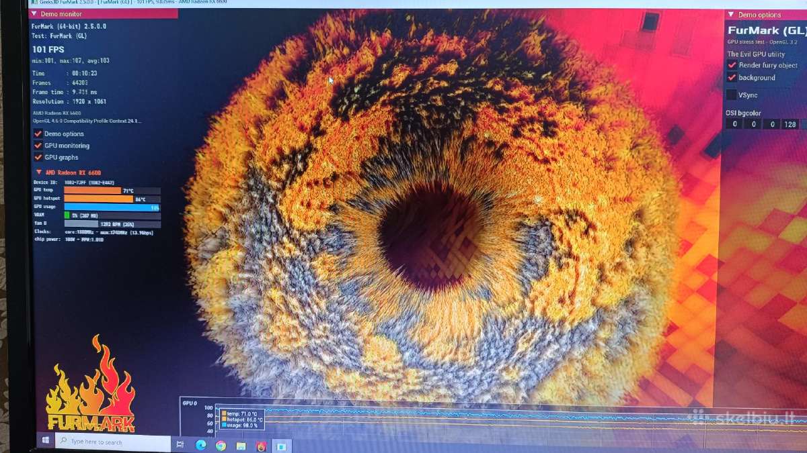The width and height of the screenshot is (807, 453).
Task: Click the green VRAM usage bar
Action: click(67, 215)
